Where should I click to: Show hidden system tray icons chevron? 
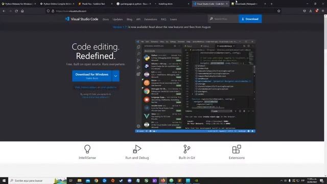(282, 180)
